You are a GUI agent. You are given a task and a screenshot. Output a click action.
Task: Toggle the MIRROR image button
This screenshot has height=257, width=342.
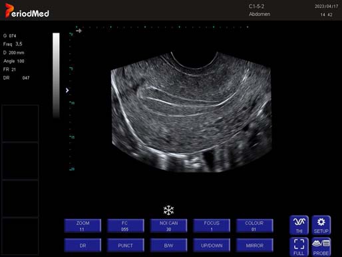pos(254,245)
